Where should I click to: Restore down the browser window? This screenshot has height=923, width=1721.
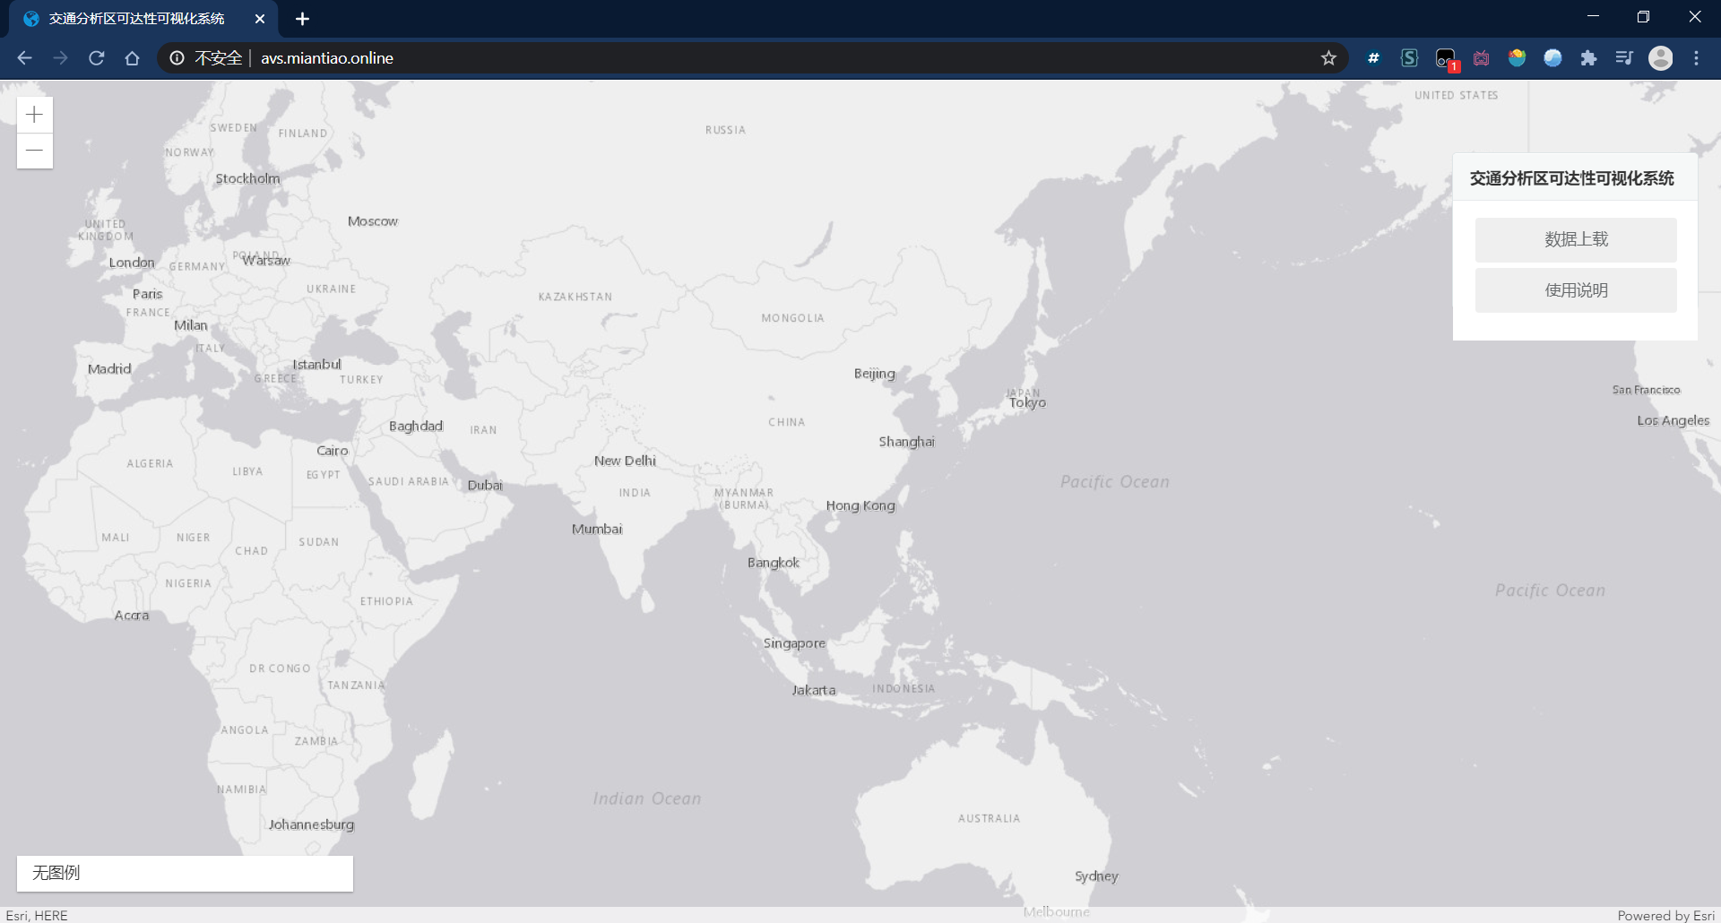pyautogui.click(x=1643, y=17)
